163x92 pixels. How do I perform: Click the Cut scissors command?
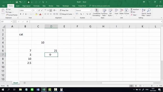8,9
